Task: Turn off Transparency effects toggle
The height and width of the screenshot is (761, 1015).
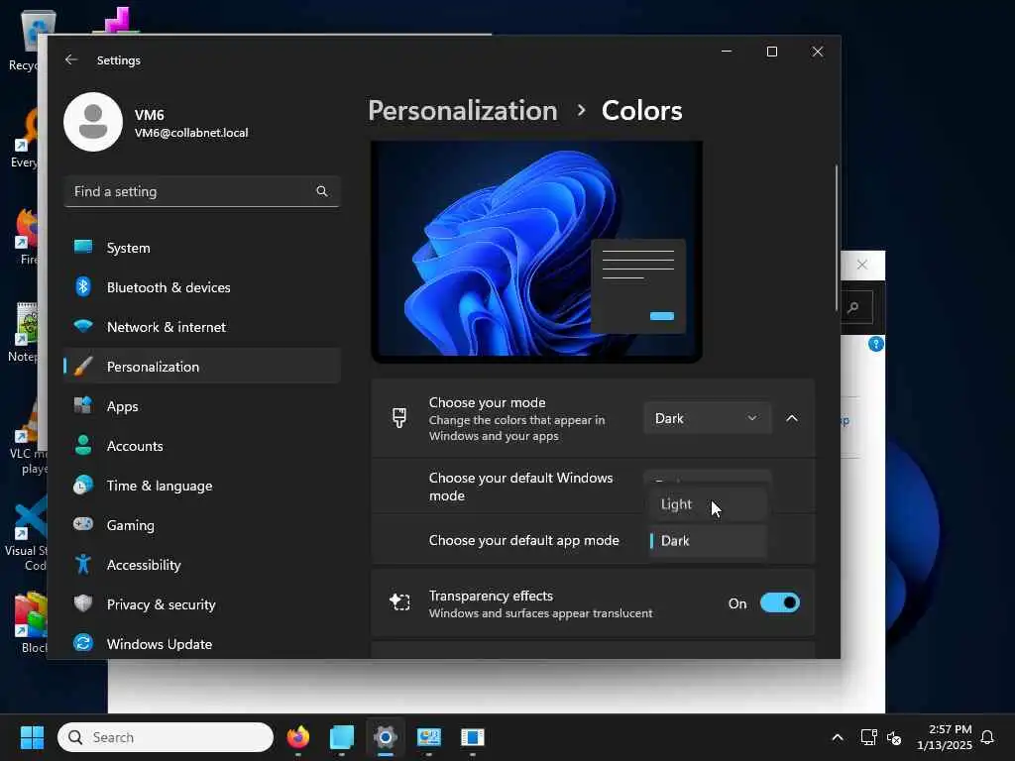Action: (x=779, y=603)
